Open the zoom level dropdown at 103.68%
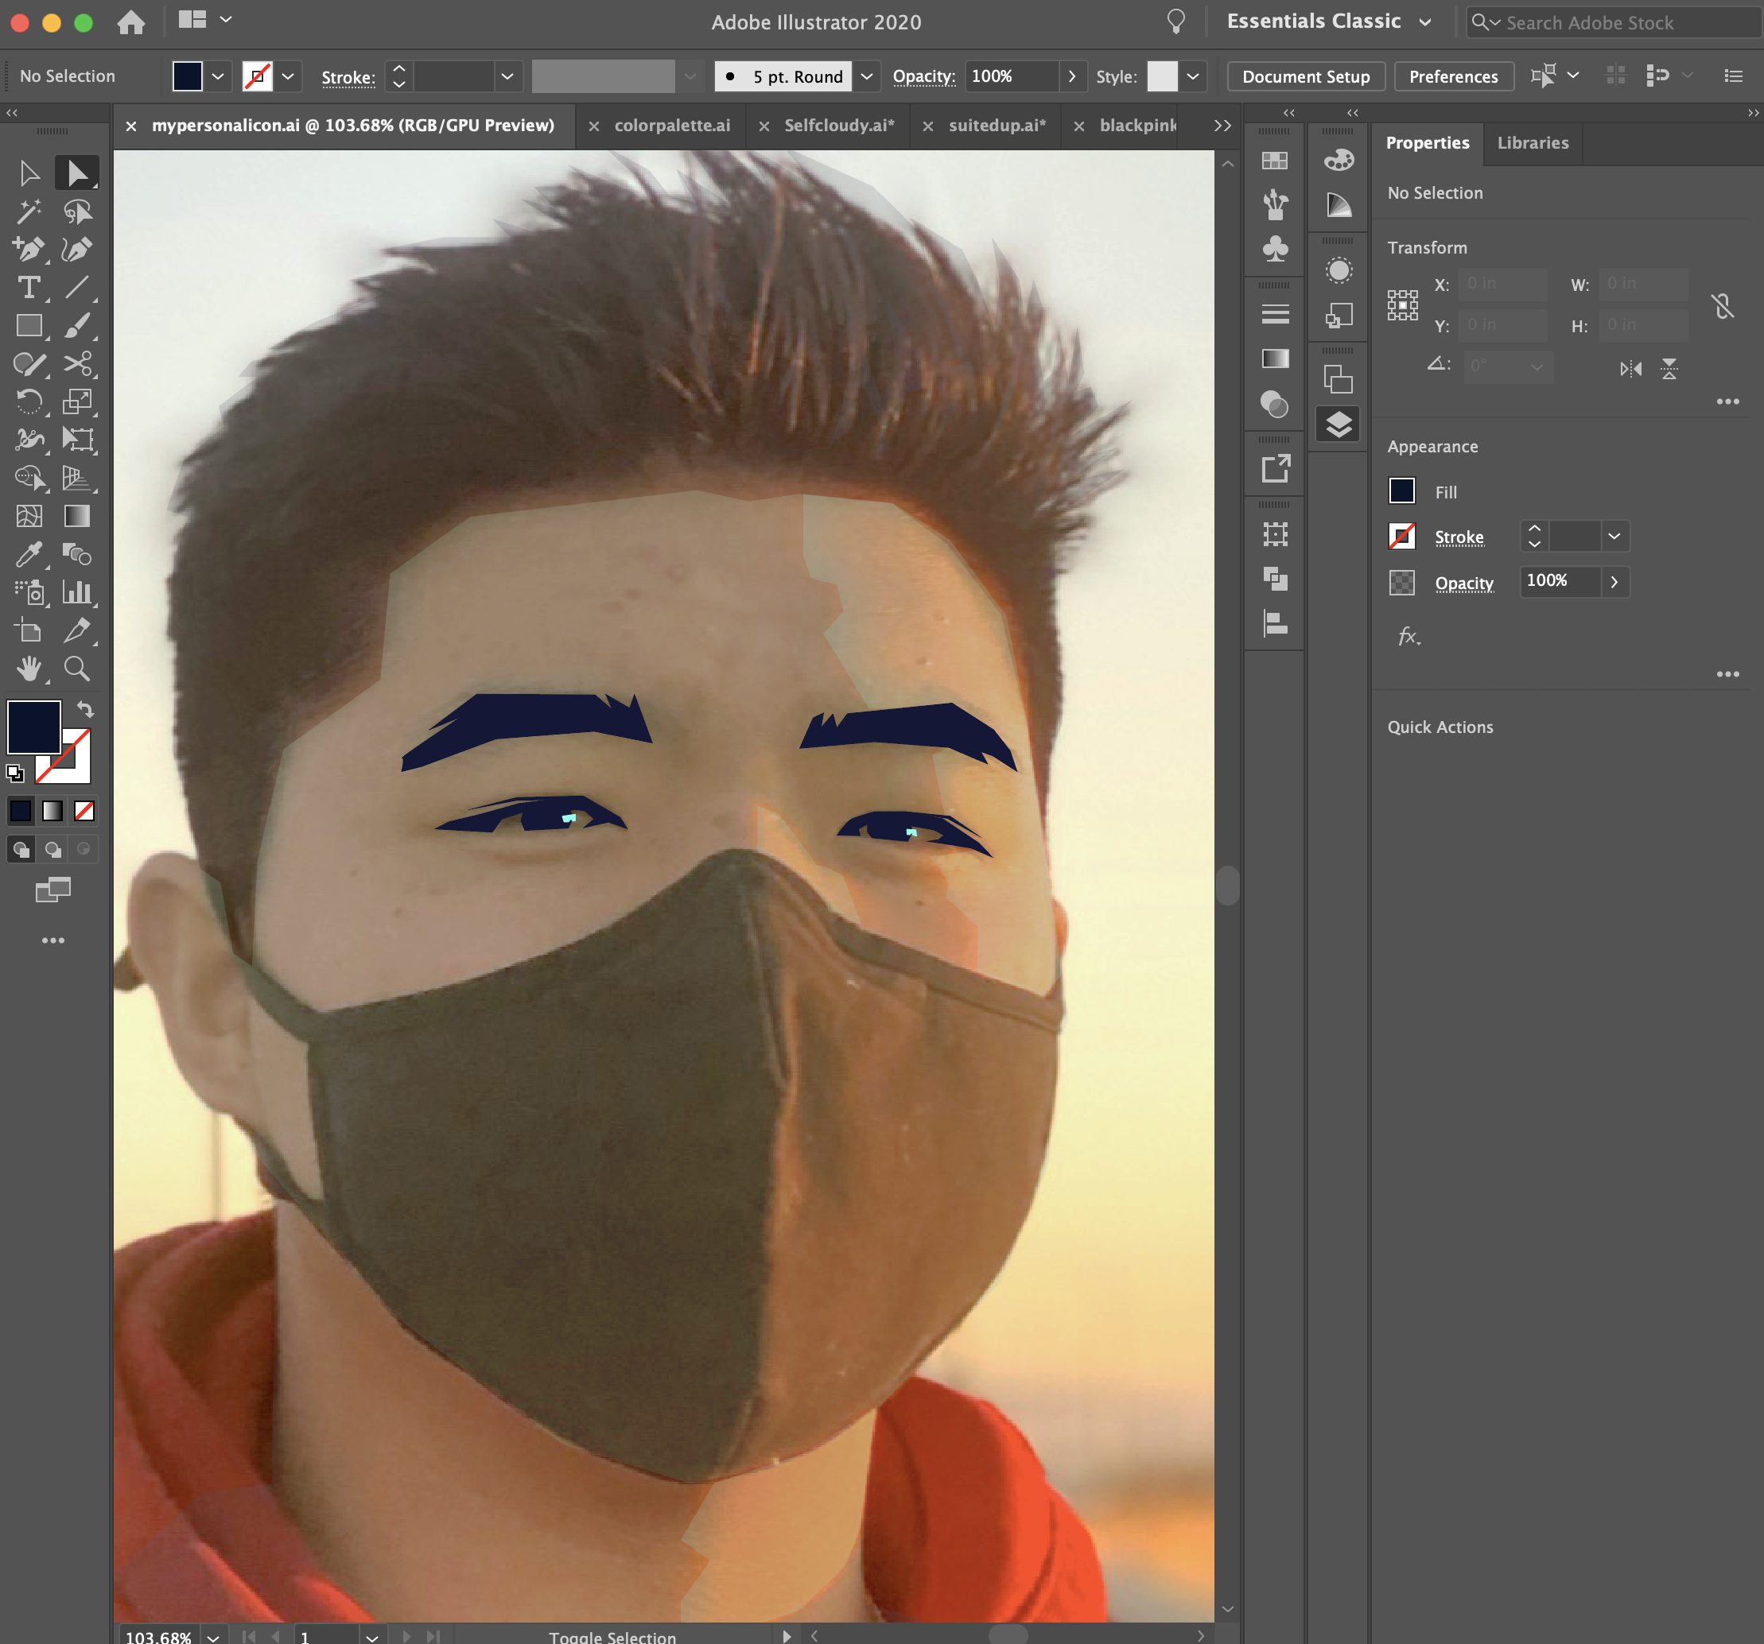 click(x=213, y=1637)
